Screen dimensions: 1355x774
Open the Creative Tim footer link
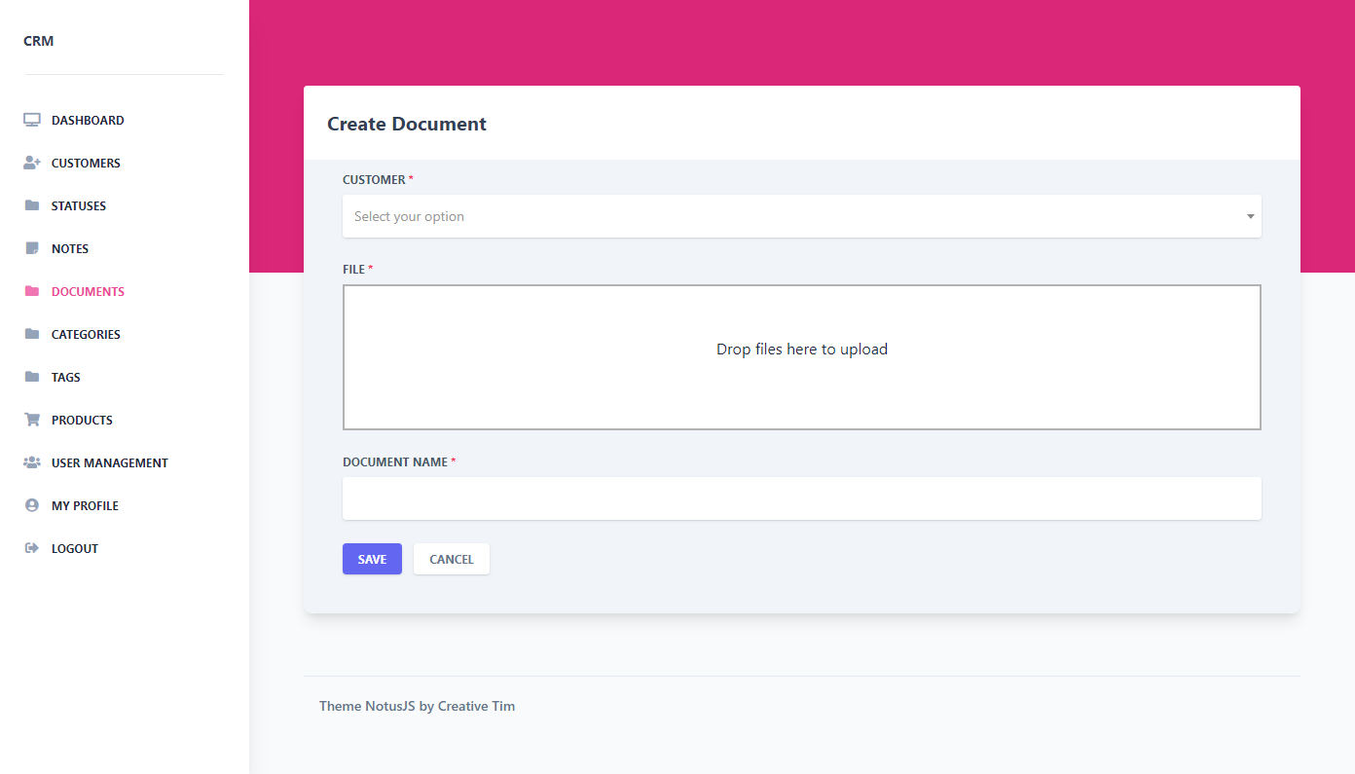476,706
